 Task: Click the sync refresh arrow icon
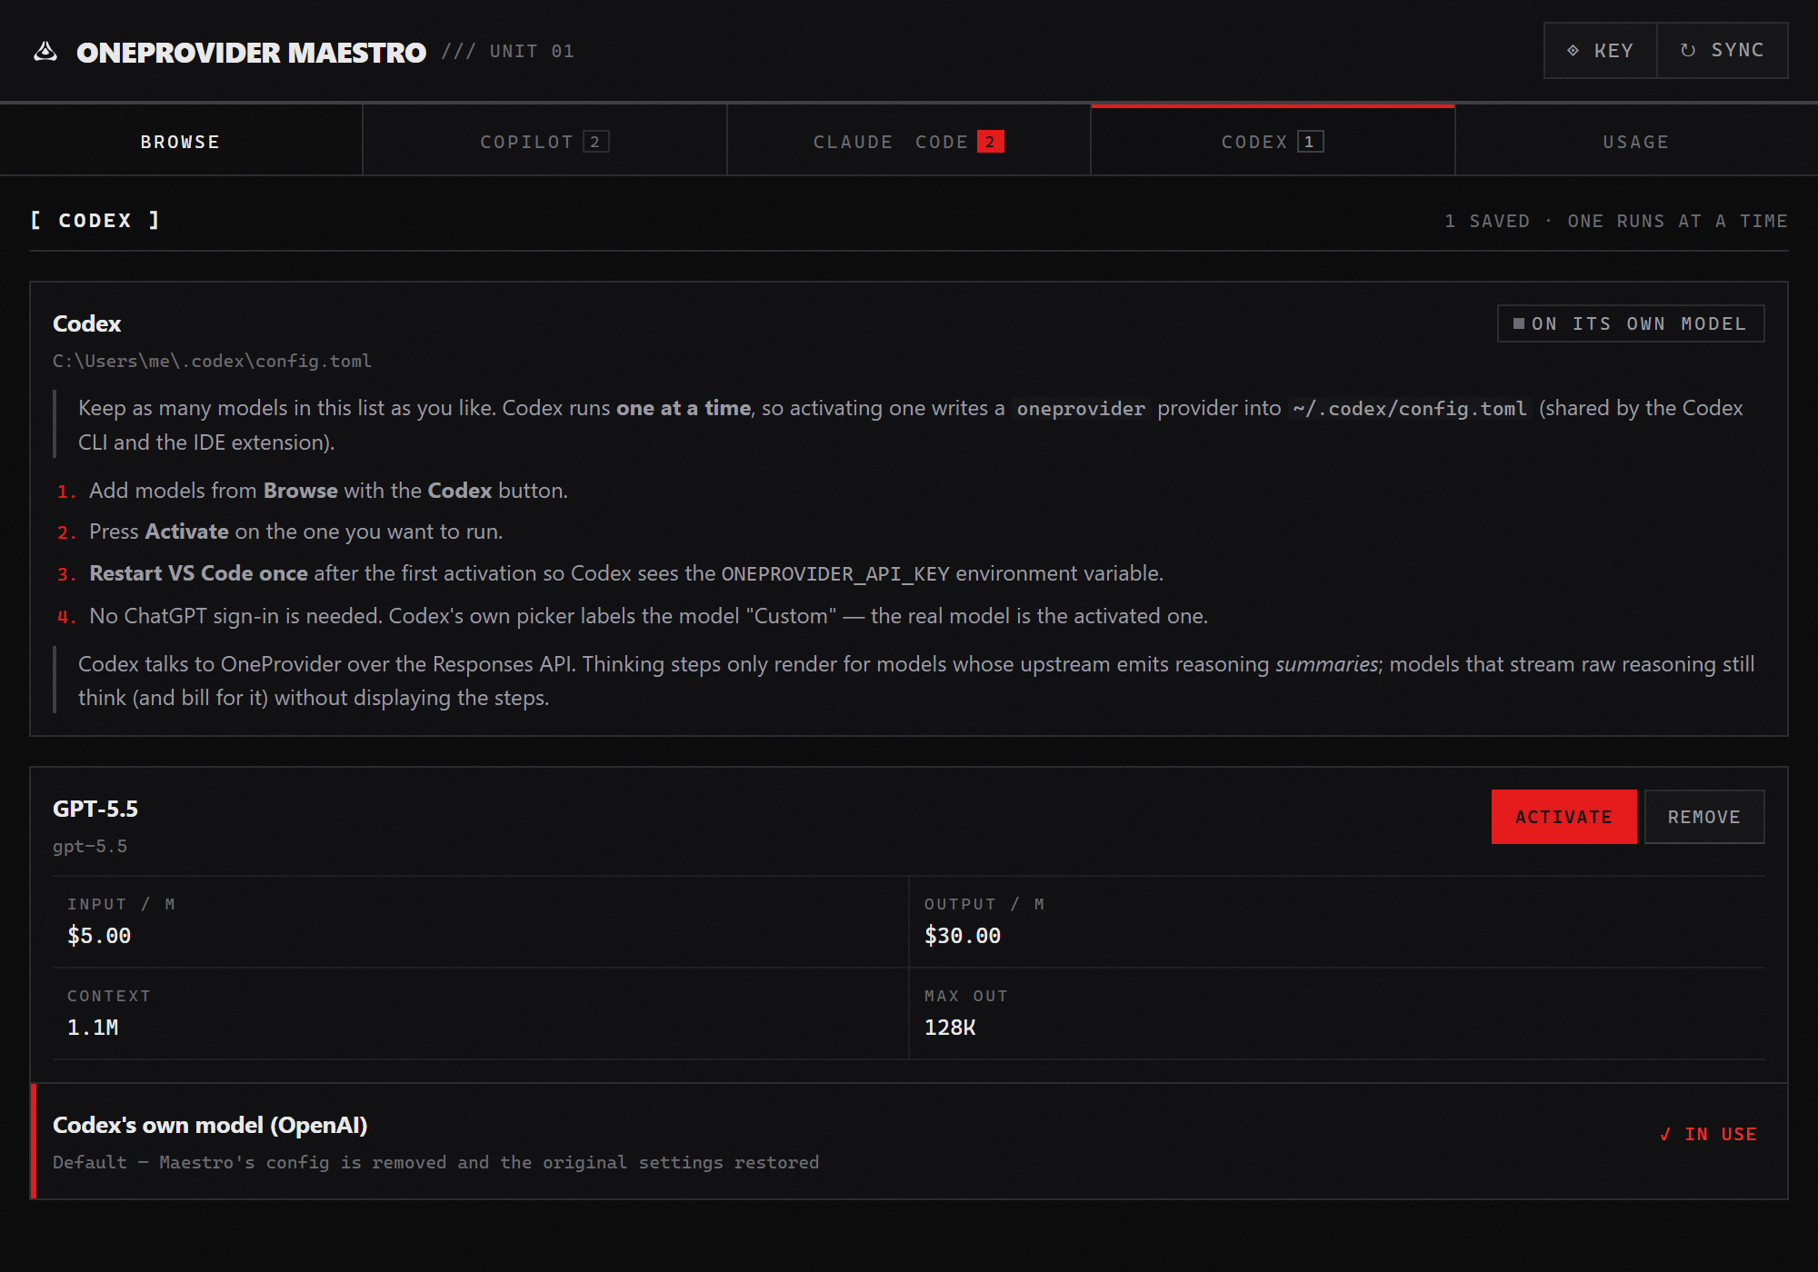1688,51
